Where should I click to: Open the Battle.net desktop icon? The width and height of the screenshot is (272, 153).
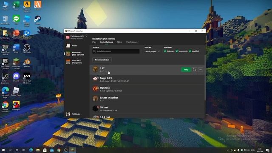coord(27,34)
